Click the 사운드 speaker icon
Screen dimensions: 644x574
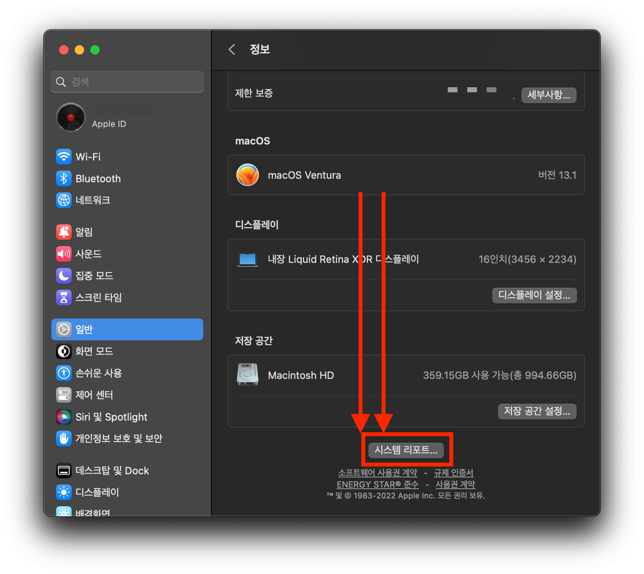tap(64, 254)
